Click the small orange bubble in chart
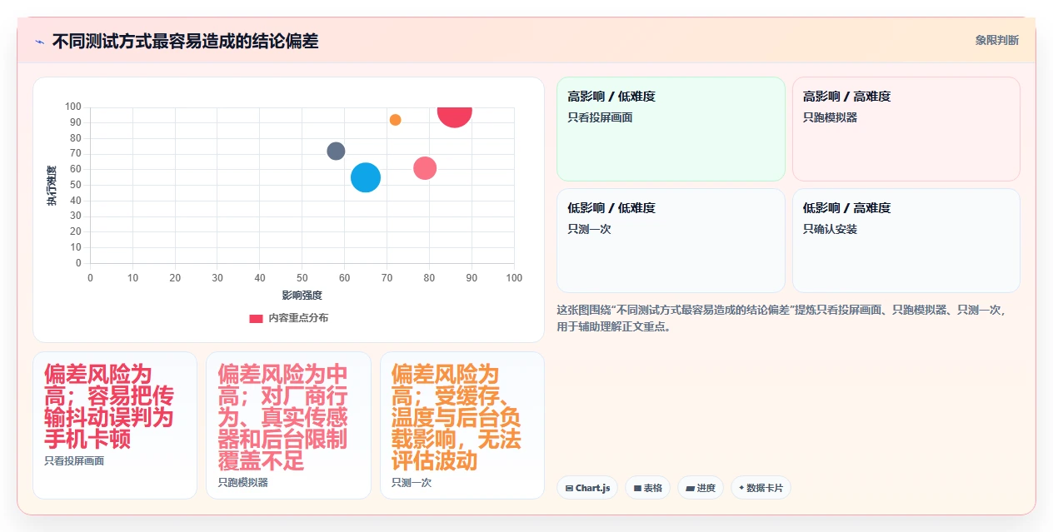This screenshot has height=532, width=1053. (395, 120)
